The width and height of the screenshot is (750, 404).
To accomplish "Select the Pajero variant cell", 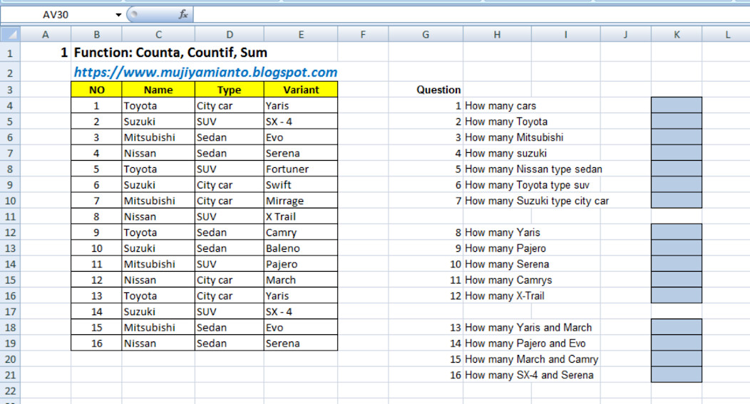I will click(x=301, y=264).
